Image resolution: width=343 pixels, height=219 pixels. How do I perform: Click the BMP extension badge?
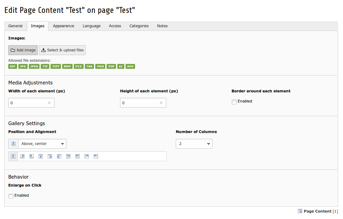[67, 66]
